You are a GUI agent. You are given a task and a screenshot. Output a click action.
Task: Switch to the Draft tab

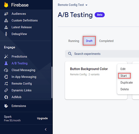[x=89, y=41]
